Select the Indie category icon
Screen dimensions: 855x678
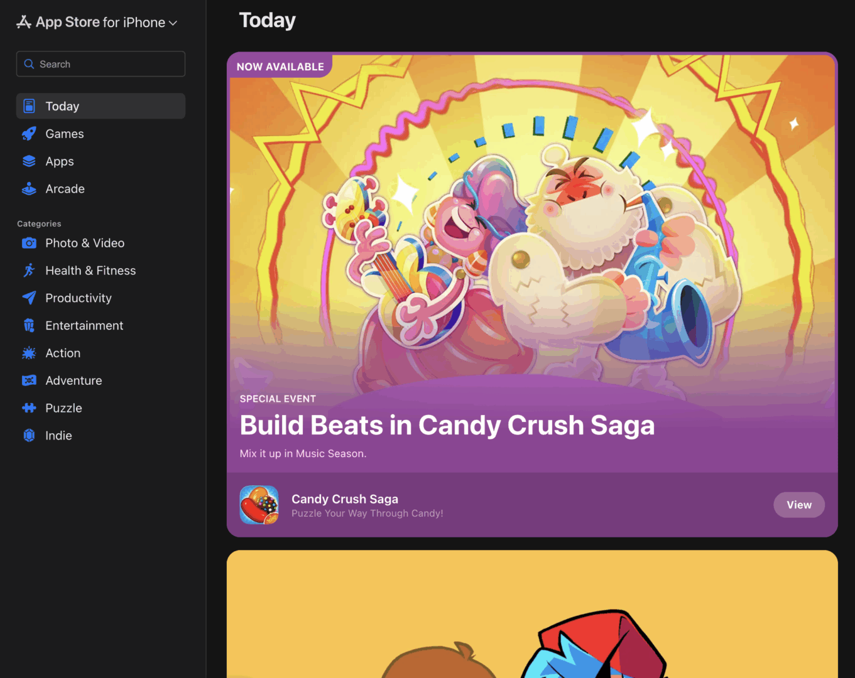click(29, 435)
